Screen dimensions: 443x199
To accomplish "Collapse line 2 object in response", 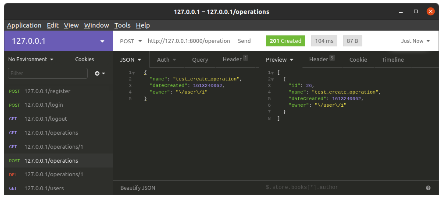I will [x=272, y=80].
